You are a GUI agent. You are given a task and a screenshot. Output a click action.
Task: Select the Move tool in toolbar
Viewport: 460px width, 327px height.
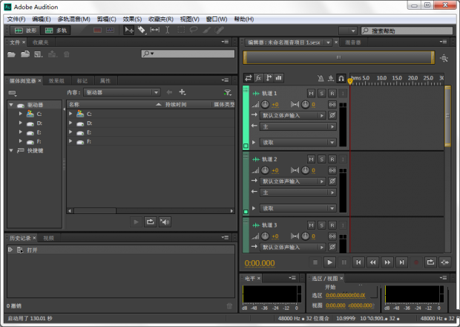pos(129,30)
